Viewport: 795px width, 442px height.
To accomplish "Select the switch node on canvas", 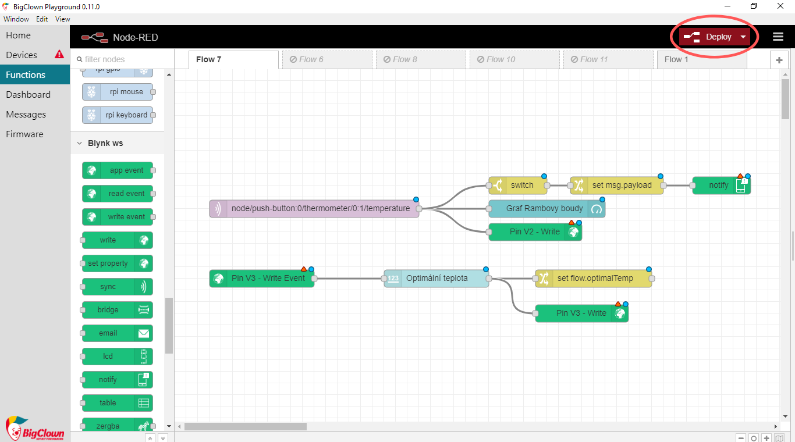I will click(518, 185).
